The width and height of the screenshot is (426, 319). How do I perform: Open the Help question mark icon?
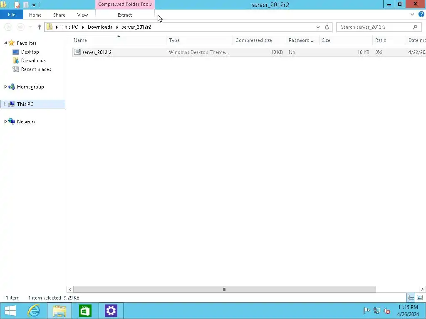pyautogui.click(x=421, y=15)
